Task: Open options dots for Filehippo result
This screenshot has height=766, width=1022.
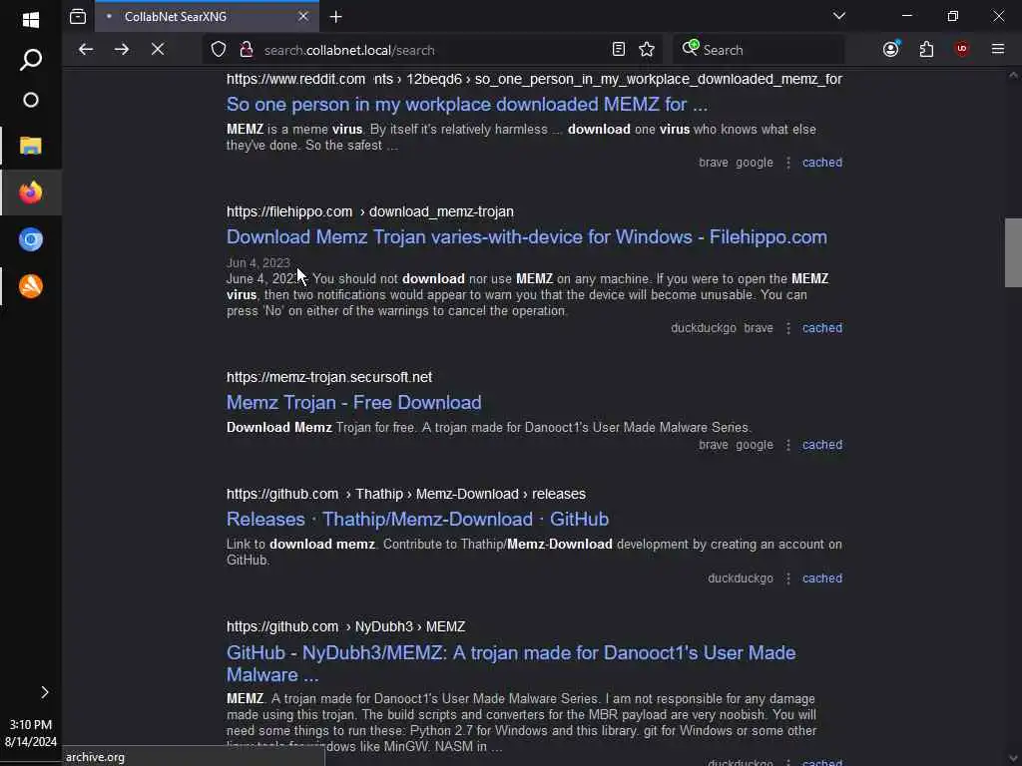Action: coord(788,328)
